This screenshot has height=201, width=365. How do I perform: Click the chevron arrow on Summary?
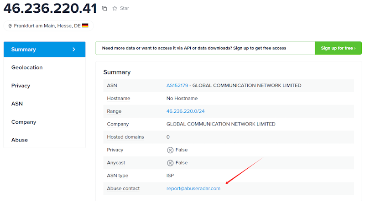74,50
